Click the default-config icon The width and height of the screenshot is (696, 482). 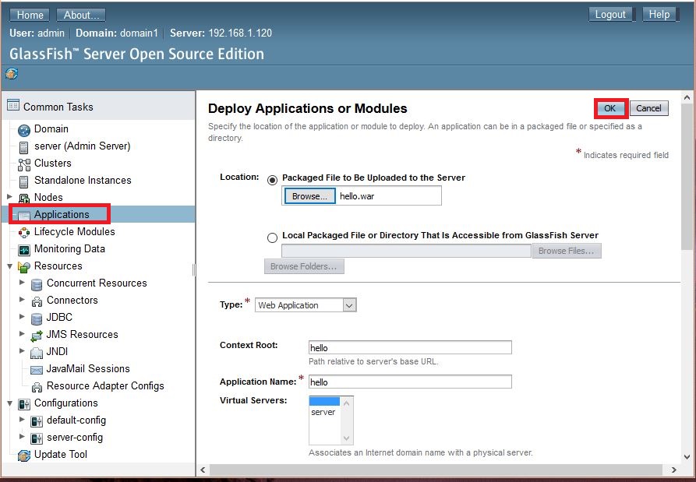[37, 421]
